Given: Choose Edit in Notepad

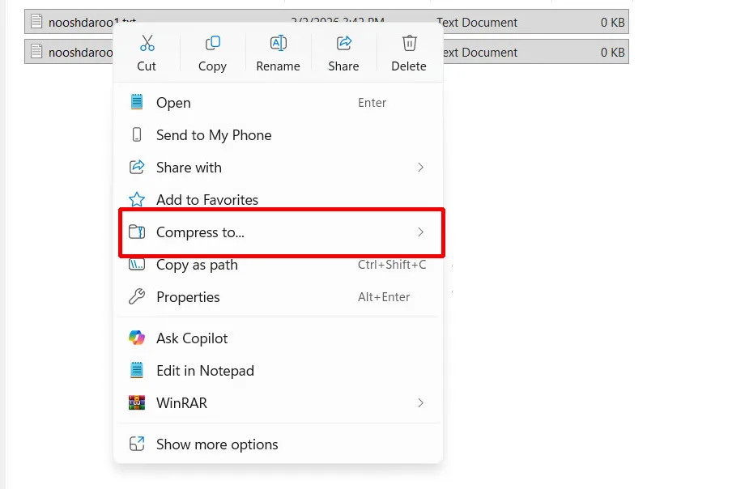Looking at the screenshot, I should [x=205, y=371].
